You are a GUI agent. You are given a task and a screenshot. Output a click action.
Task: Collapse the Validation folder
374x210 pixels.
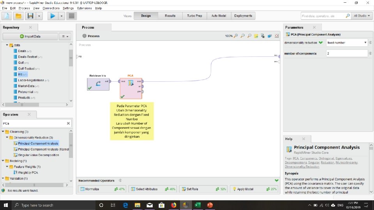tap(3, 178)
